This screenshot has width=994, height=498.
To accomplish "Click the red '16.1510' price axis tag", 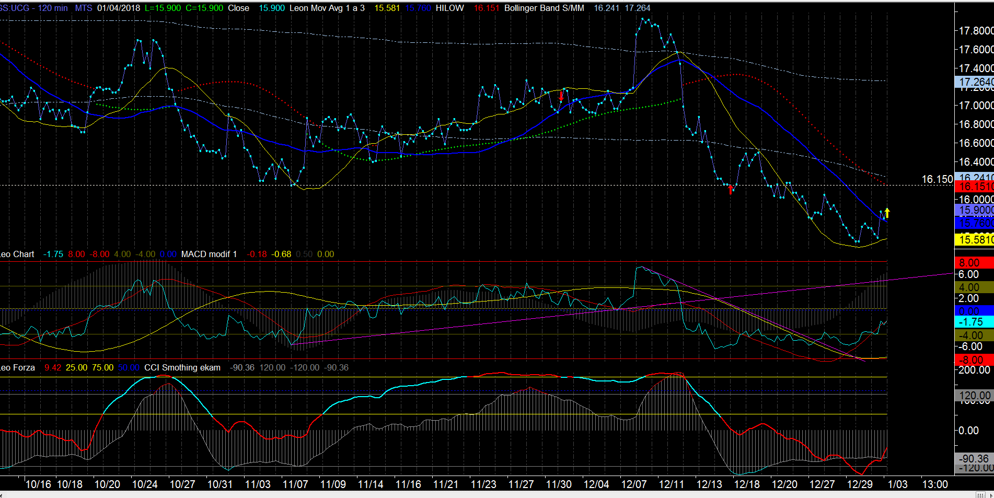I will (974, 187).
